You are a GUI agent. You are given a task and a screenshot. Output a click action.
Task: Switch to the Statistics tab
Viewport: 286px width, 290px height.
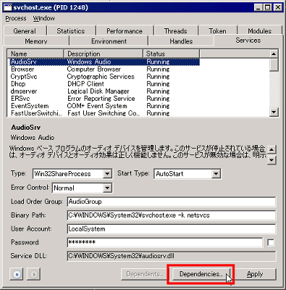pyautogui.click(x=71, y=31)
